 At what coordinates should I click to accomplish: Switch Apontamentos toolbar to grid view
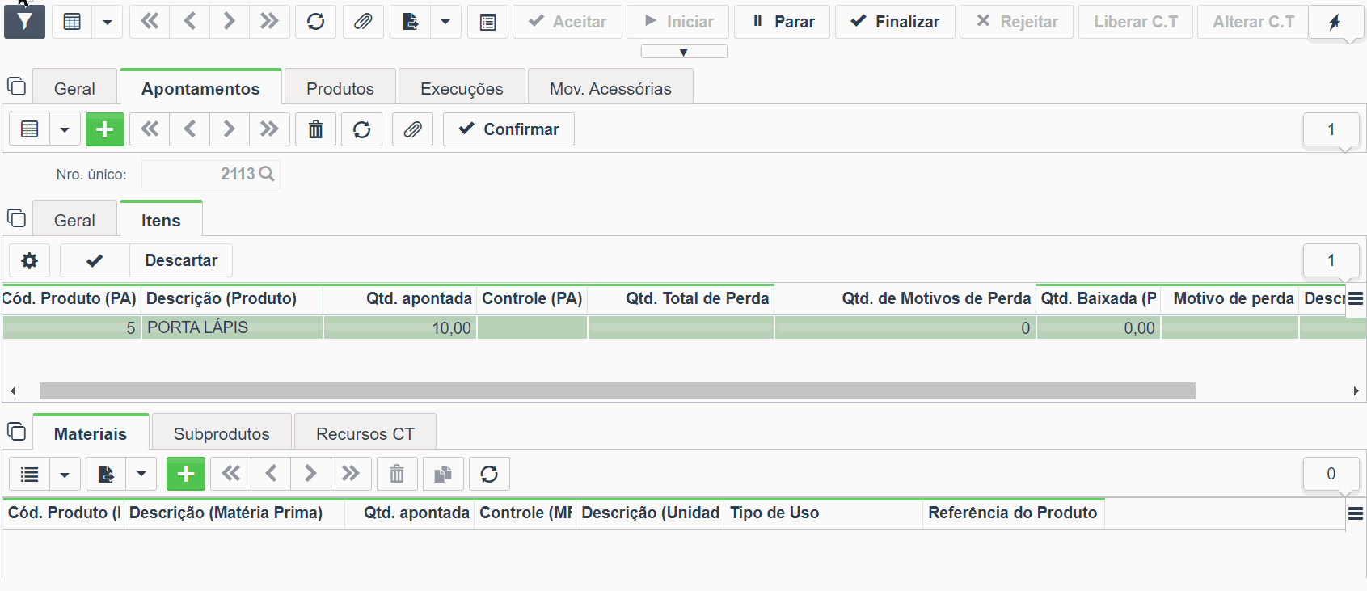point(30,129)
